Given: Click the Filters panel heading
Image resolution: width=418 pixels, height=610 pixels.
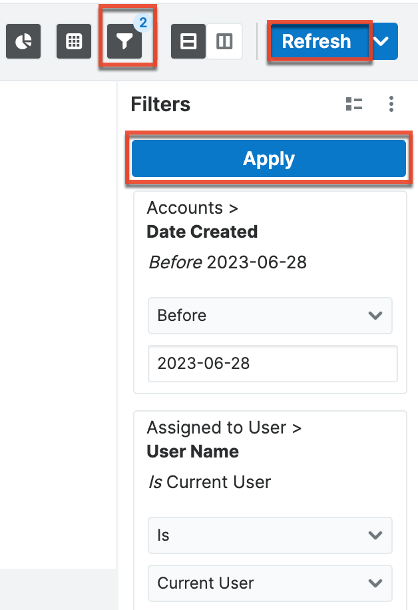Looking at the screenshot, I should [x=160, y=104].
